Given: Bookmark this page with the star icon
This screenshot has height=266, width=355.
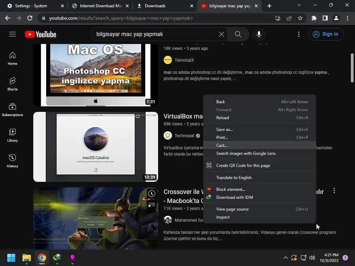Looking at the screenshot, I should tap(300, 18).
